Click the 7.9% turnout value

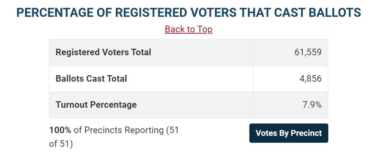(x=312, y=105)
